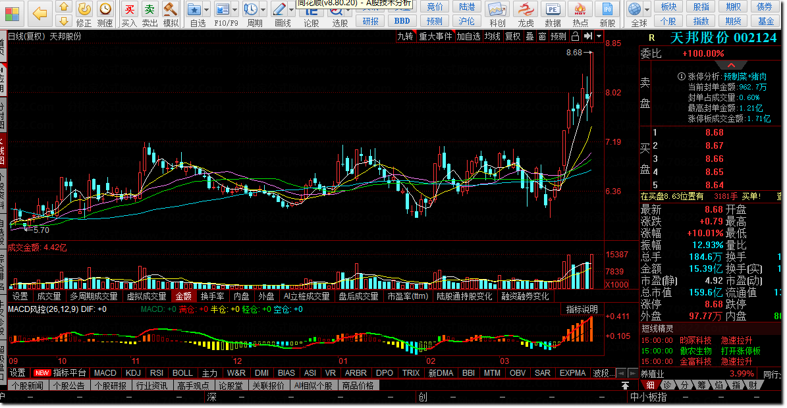The image size is (787, 408).
Task: Click the 指标说明 button
Action: 582,309
